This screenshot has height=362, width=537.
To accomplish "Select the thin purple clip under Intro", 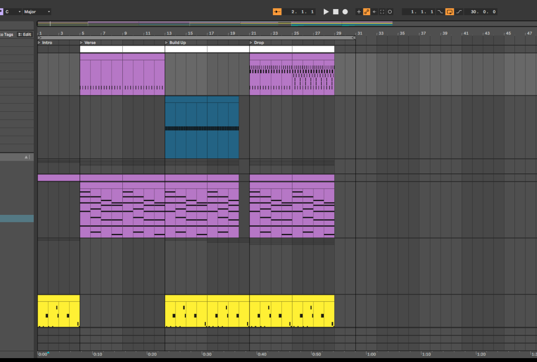I will coord(59,178).
